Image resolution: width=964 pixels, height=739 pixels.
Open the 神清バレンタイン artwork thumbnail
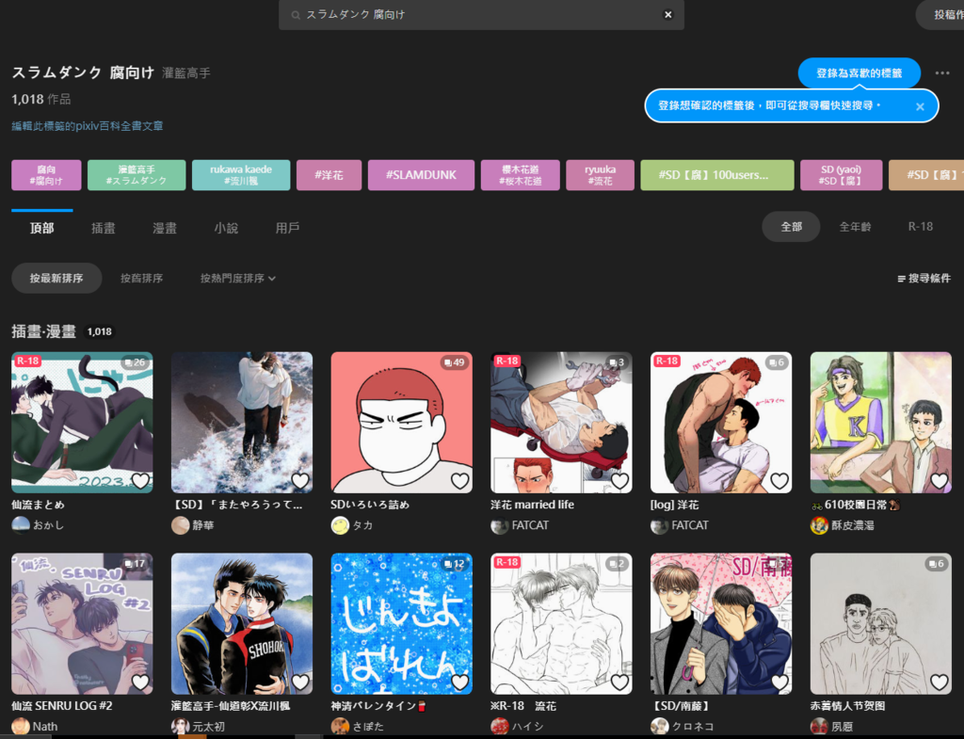[x=401, y=624]
